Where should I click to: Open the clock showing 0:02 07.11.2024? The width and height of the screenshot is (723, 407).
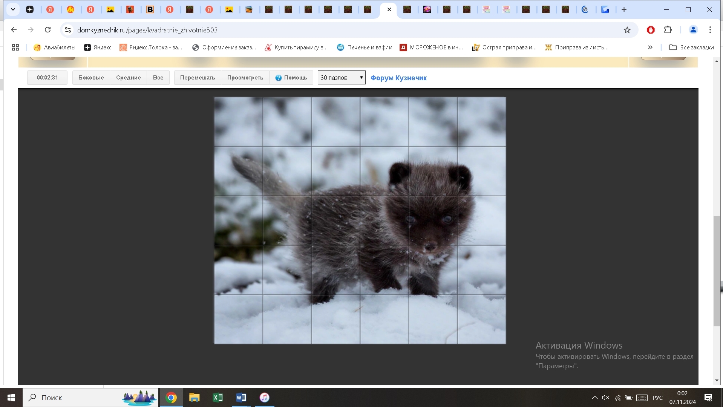[x=682, y=398]
